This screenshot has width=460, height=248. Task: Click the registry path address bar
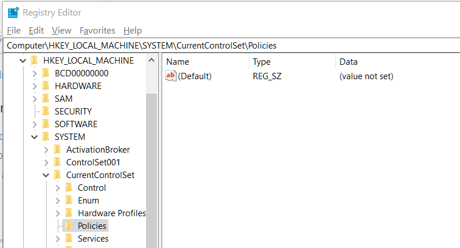click(232, 46)
